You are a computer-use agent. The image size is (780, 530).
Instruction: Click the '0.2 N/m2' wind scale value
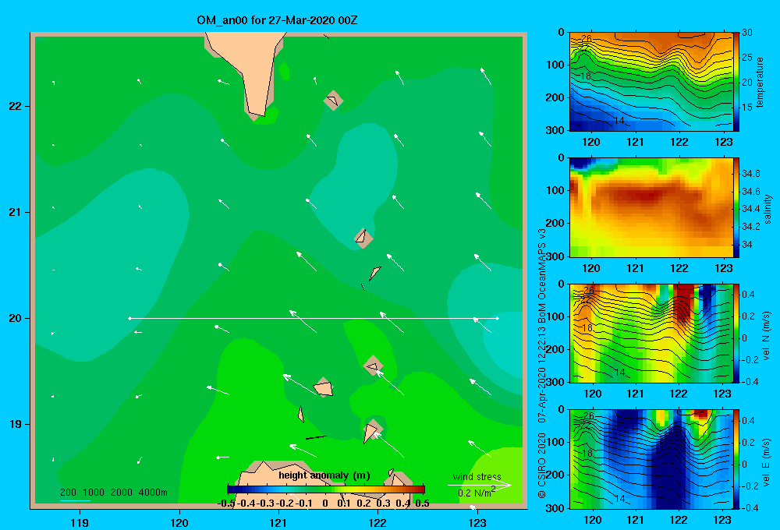(477, 493)
